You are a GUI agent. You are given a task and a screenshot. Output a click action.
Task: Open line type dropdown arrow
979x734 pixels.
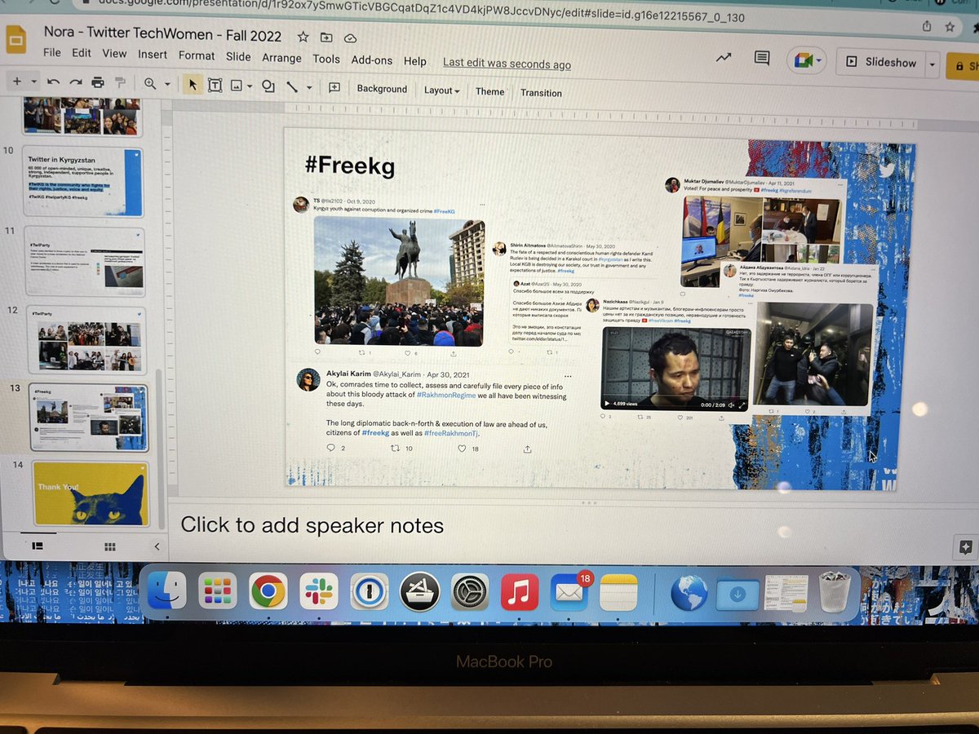click(x=309, y=87)
